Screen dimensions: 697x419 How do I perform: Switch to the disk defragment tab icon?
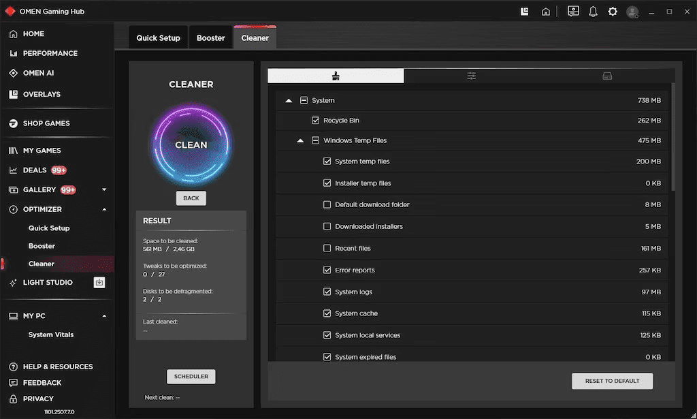point(607,76)
